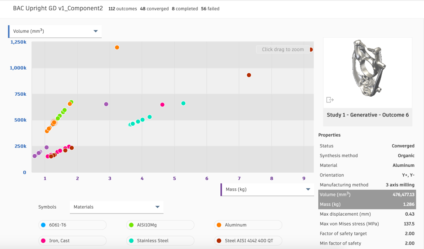The image size is (424, 249).
Task: Click the '56 failed' outcomes count
Action: click(x=210, y=9)
